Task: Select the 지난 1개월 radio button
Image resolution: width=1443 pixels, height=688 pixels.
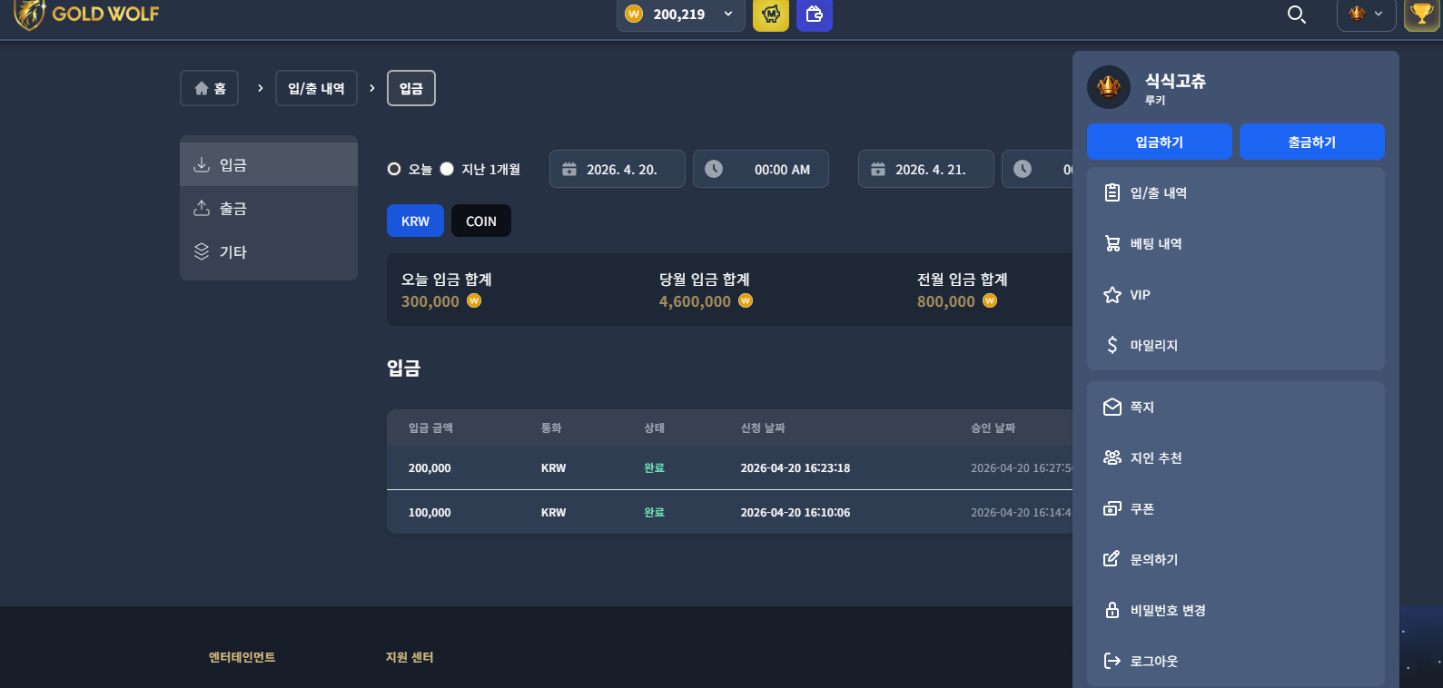Action: tap(447, 169)
